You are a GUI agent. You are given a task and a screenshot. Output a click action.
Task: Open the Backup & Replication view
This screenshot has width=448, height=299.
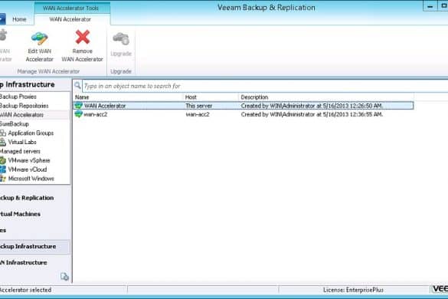pos(27,198)
